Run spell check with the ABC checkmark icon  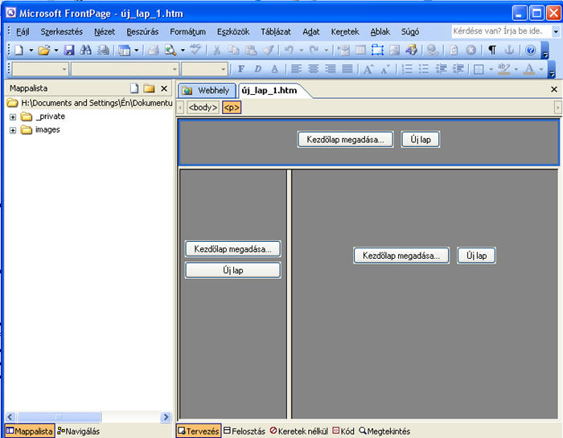click(196, 50)
